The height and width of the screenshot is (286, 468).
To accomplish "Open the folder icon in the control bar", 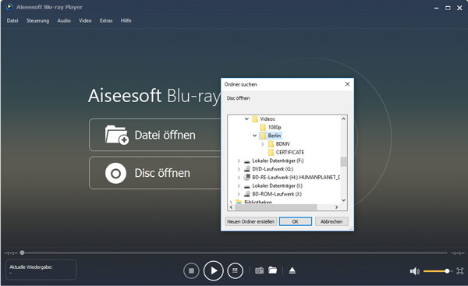I will [273, 270].
